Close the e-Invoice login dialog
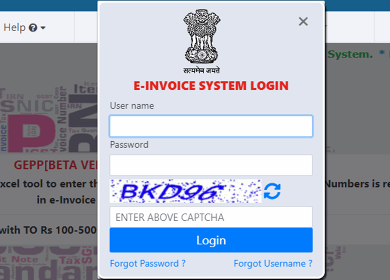 (303, 21)
